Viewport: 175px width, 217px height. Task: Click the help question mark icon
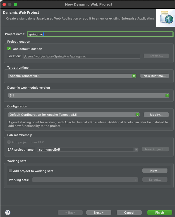pos(8,213)
